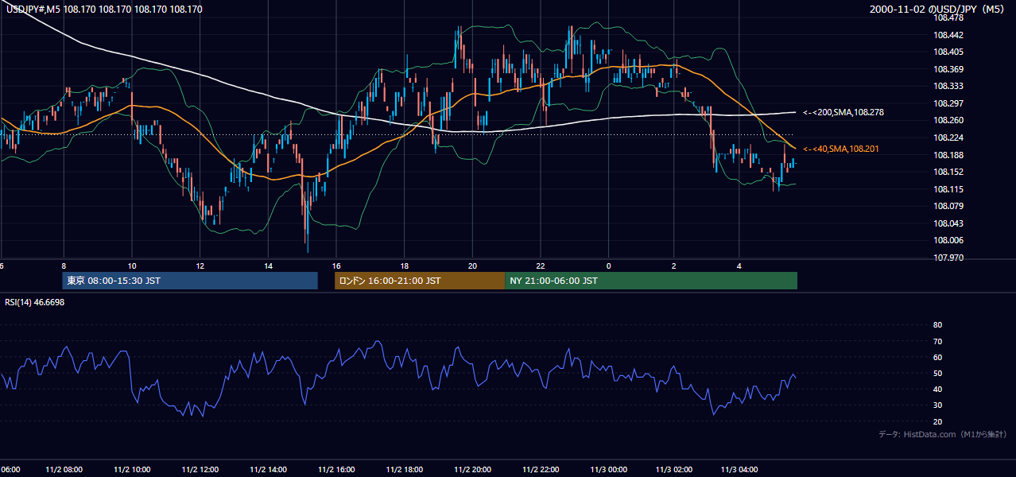Click the 11/2 14:00 time axis label
1016x477 pixels.
pos(268,470)
